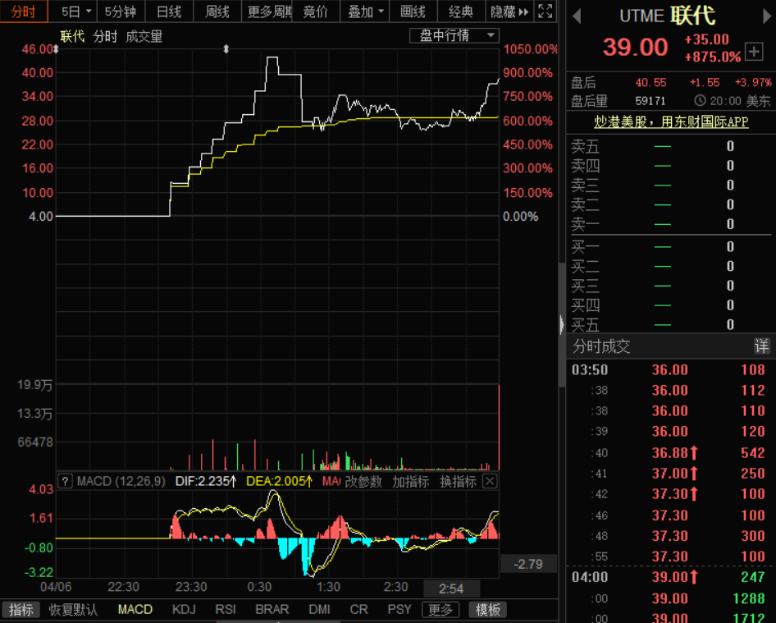
Task: Click the 03:50 trade row
Action: coord(670,369)
